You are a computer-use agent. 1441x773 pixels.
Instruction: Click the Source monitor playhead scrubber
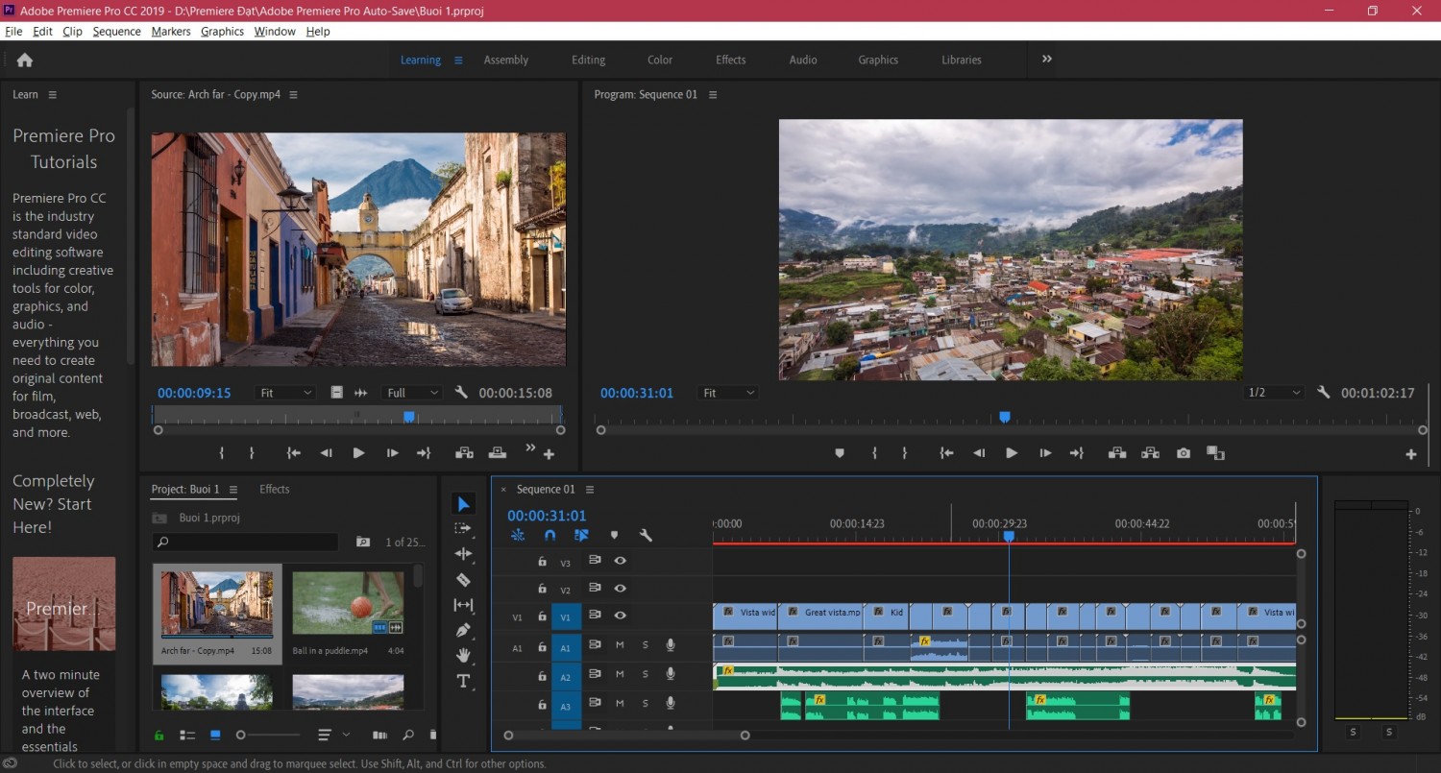409,417
